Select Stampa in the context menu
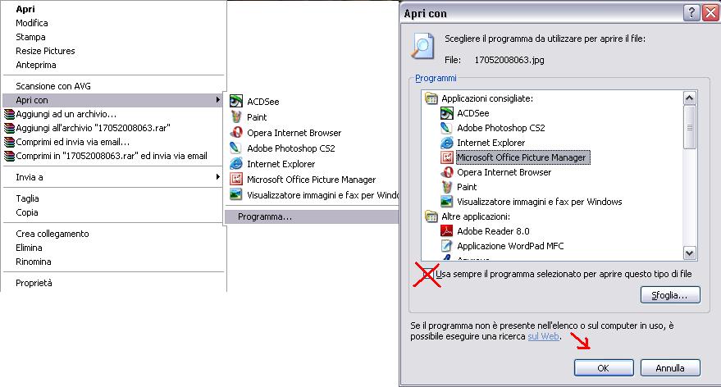The width and height of the screenshot is (721, 387). click(x=30, y=37)
